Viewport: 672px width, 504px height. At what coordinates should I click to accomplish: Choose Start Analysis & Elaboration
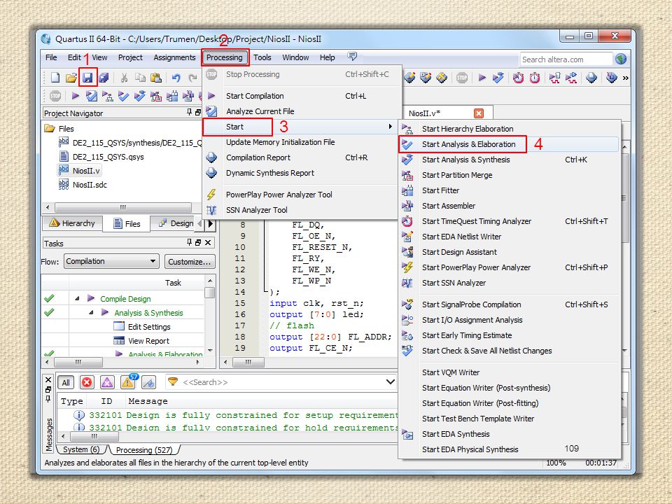point(510,144)
